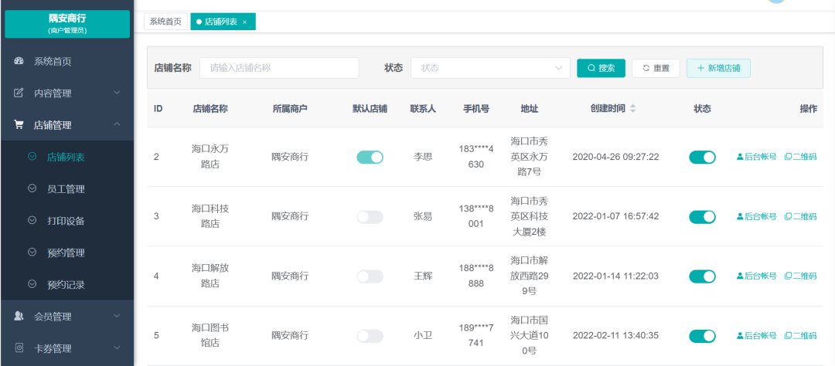Click the 搜索 button

[x=601, y=68]
